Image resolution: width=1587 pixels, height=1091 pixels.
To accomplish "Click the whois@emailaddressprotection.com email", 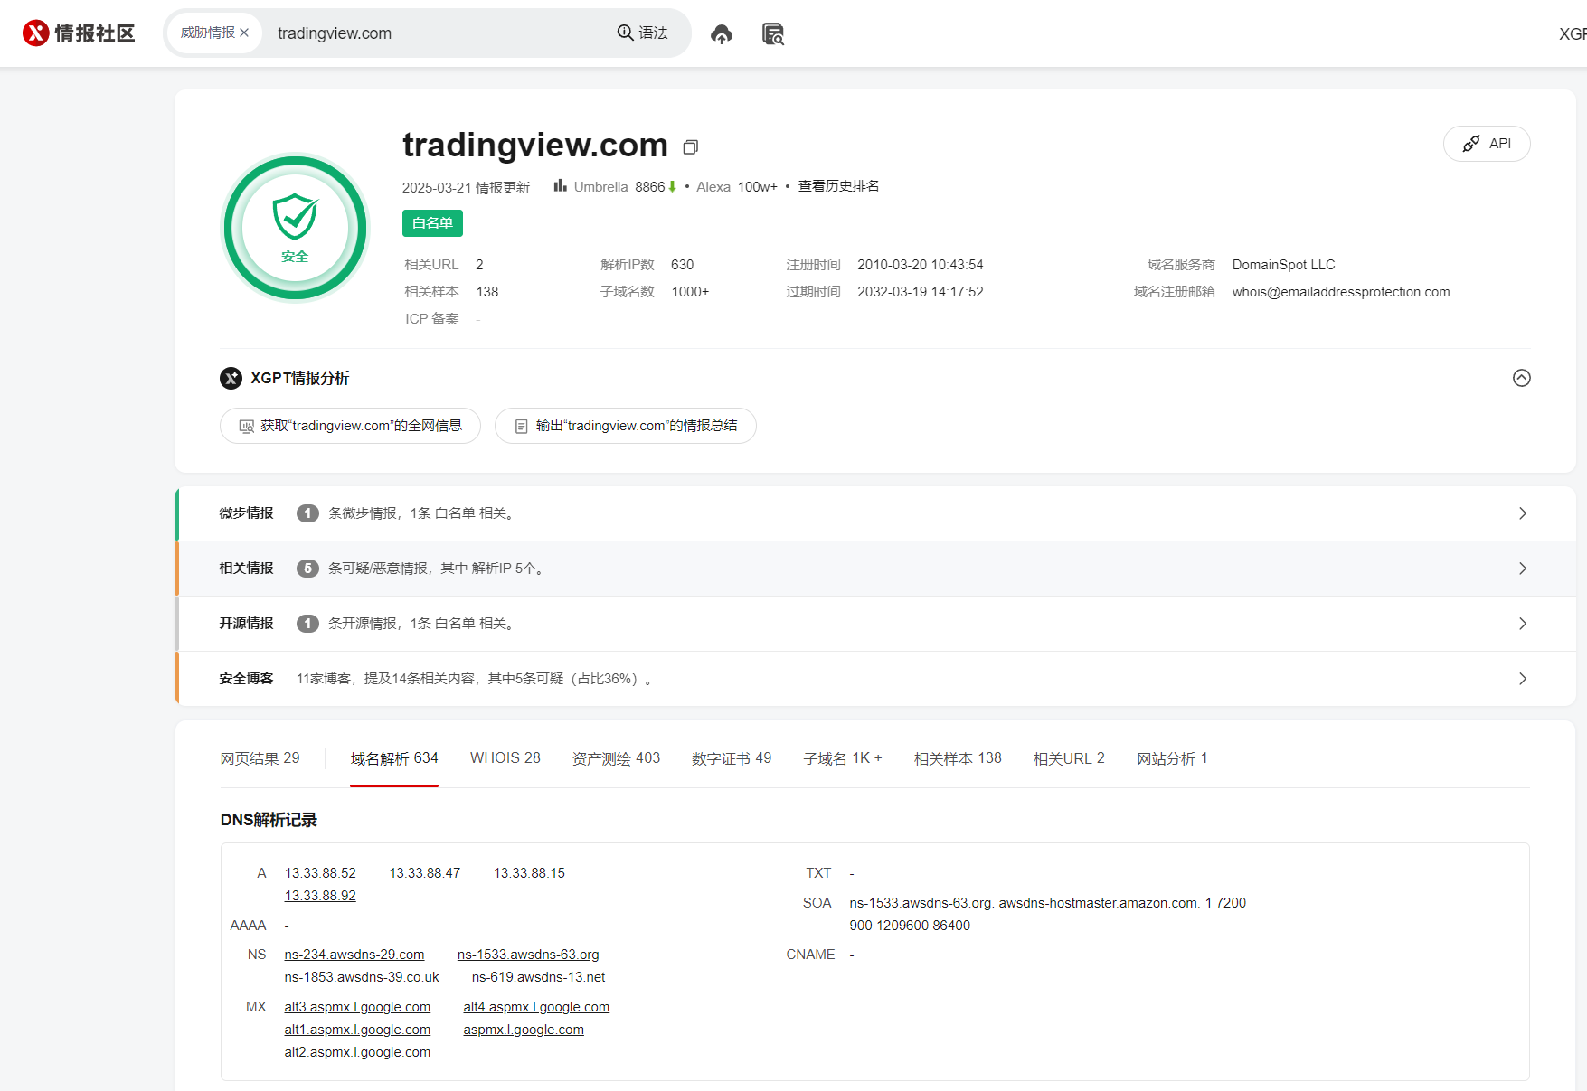I will 1341,292.
